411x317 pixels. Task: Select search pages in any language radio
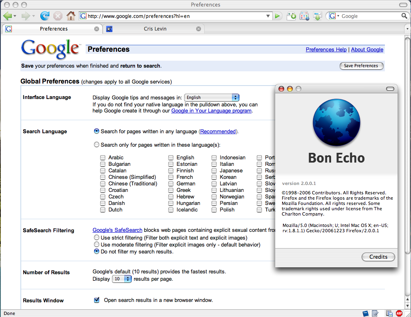[x=97, y=131]
